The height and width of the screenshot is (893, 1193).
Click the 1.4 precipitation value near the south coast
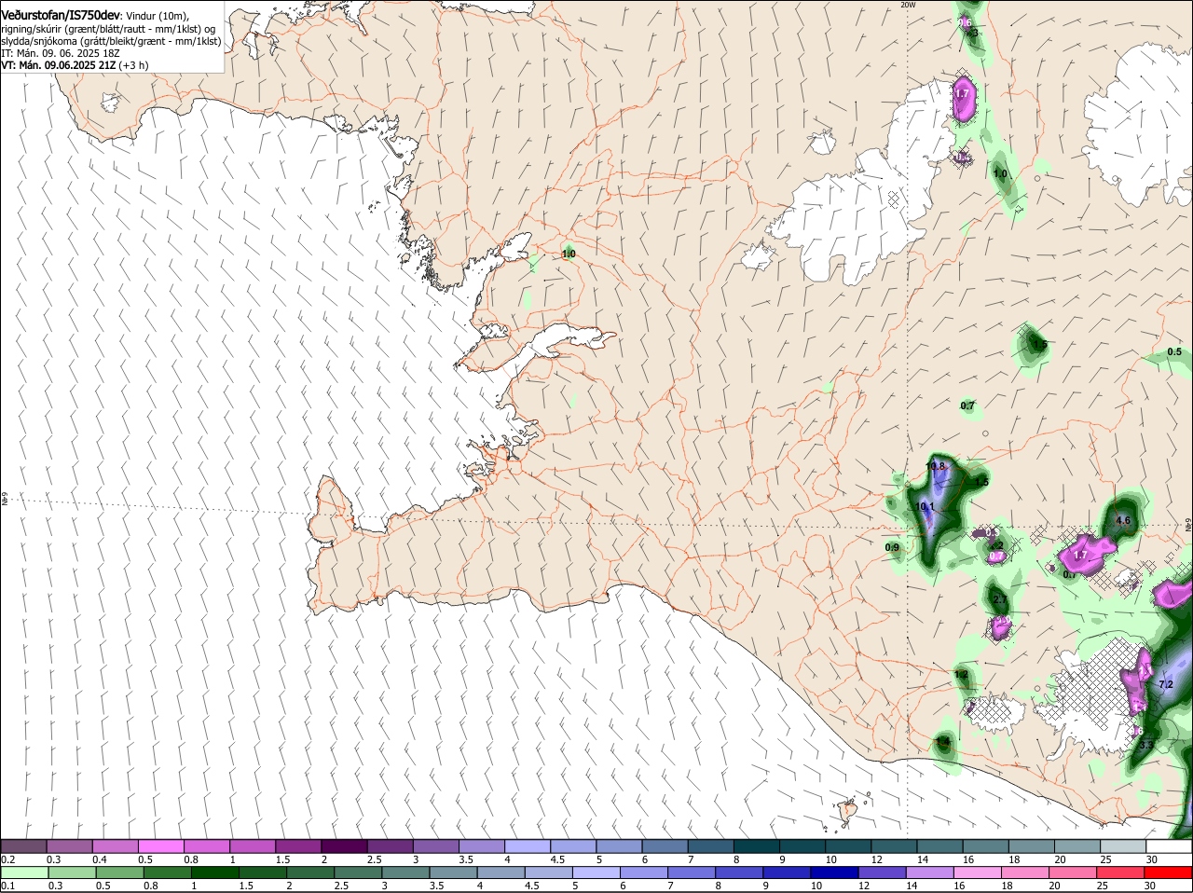tap(943, 742)
